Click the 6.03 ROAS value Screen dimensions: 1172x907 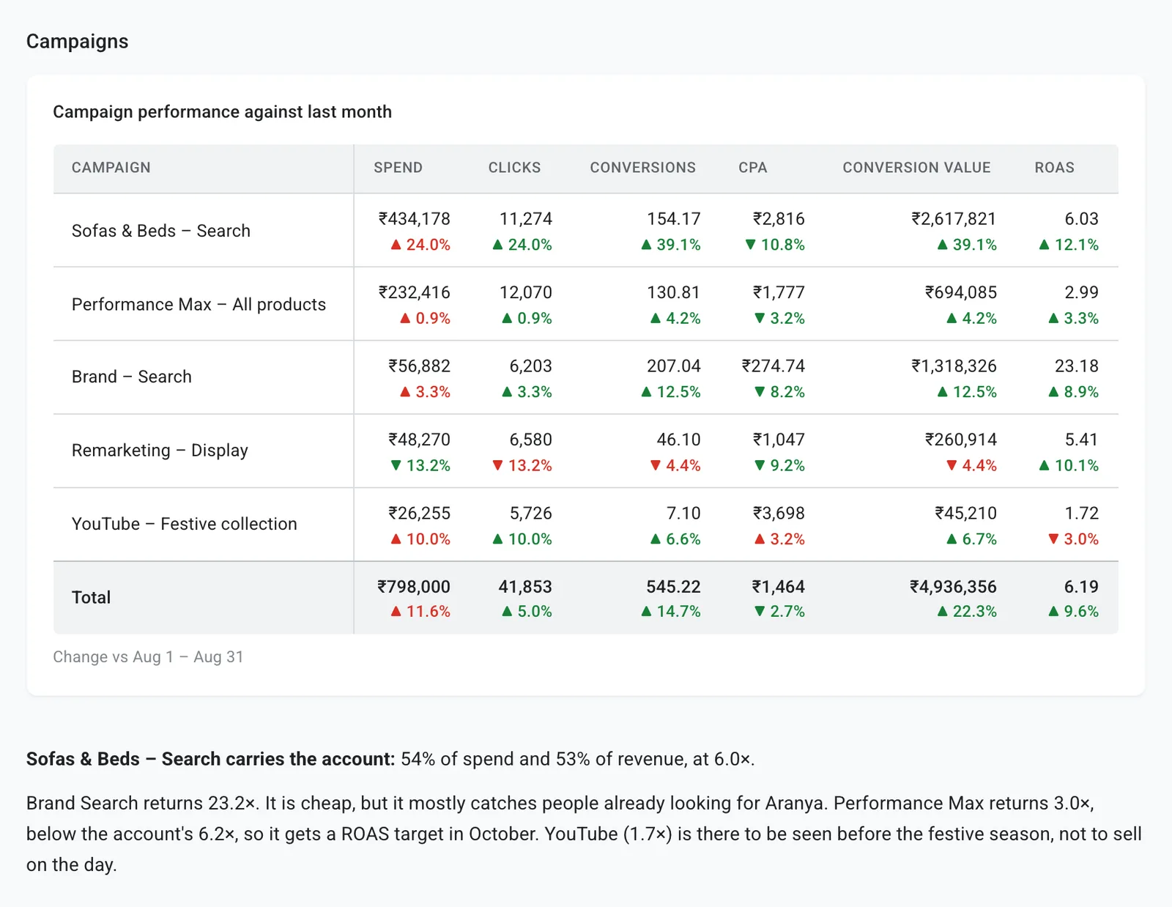coord(1081,218)
